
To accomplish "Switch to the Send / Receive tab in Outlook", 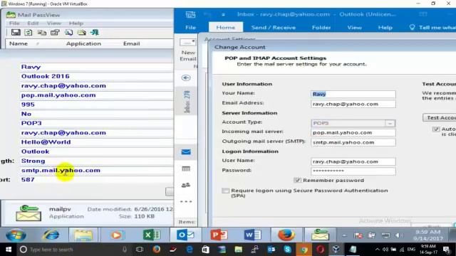I will pos(274,28).
